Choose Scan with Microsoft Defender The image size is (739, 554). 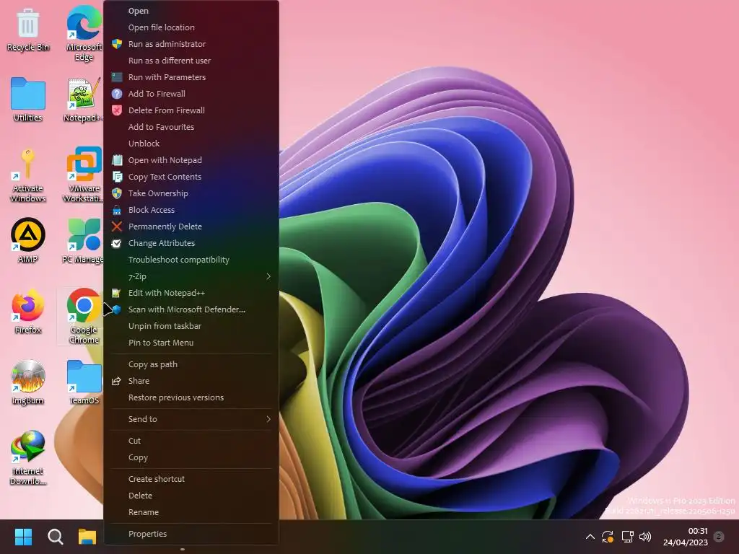(x=191, y=309)
